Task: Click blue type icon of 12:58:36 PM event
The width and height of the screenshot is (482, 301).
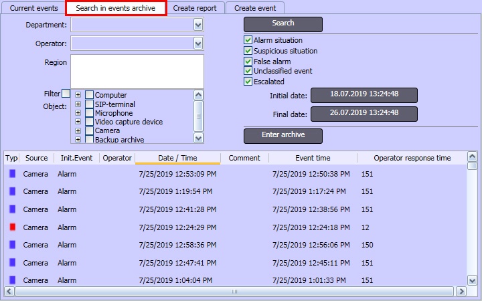Action: (x=12, y=245)
